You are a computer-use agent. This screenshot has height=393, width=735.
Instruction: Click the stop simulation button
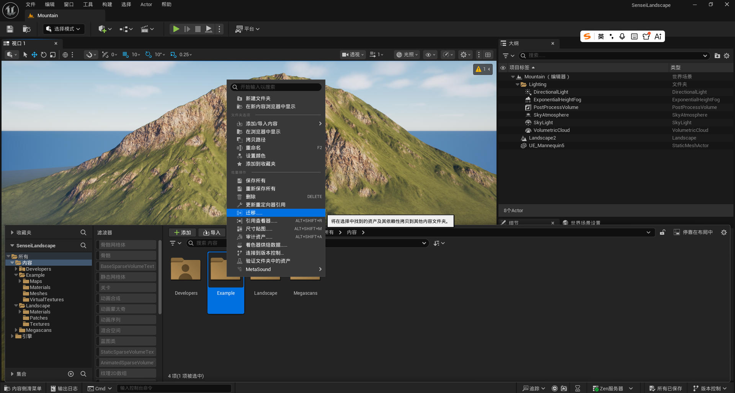pos(198,29)
